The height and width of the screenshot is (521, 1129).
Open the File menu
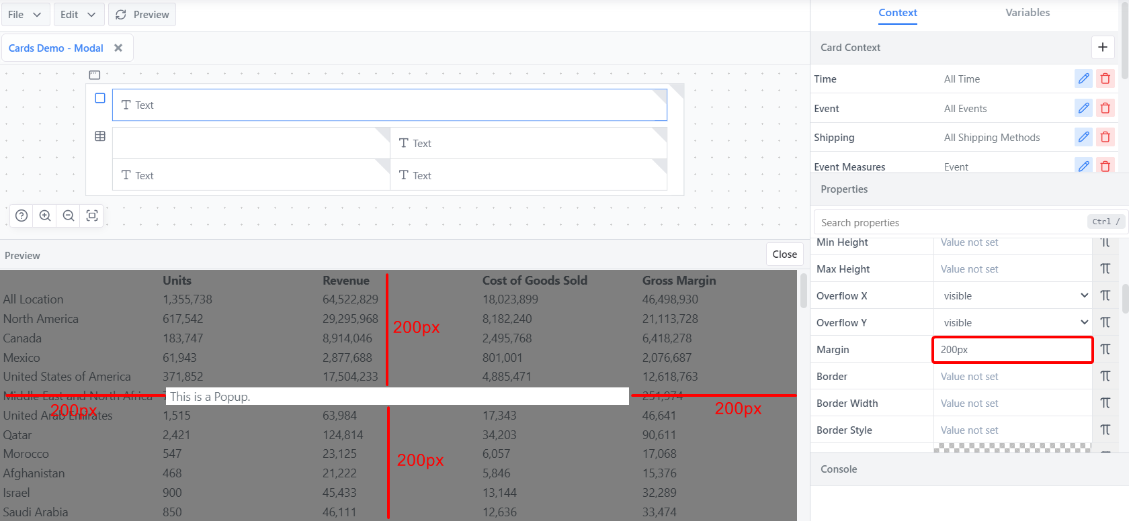click(24, 14)
